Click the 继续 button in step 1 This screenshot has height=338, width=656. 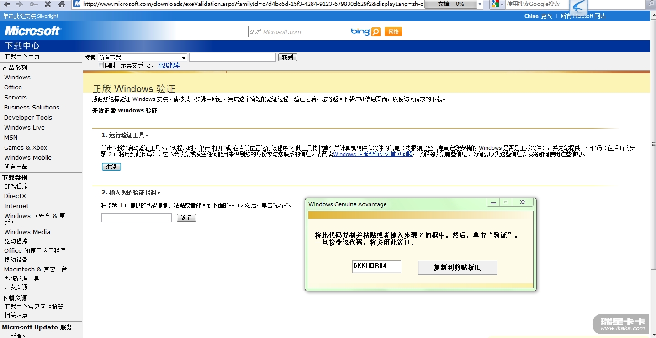[111, 167]
